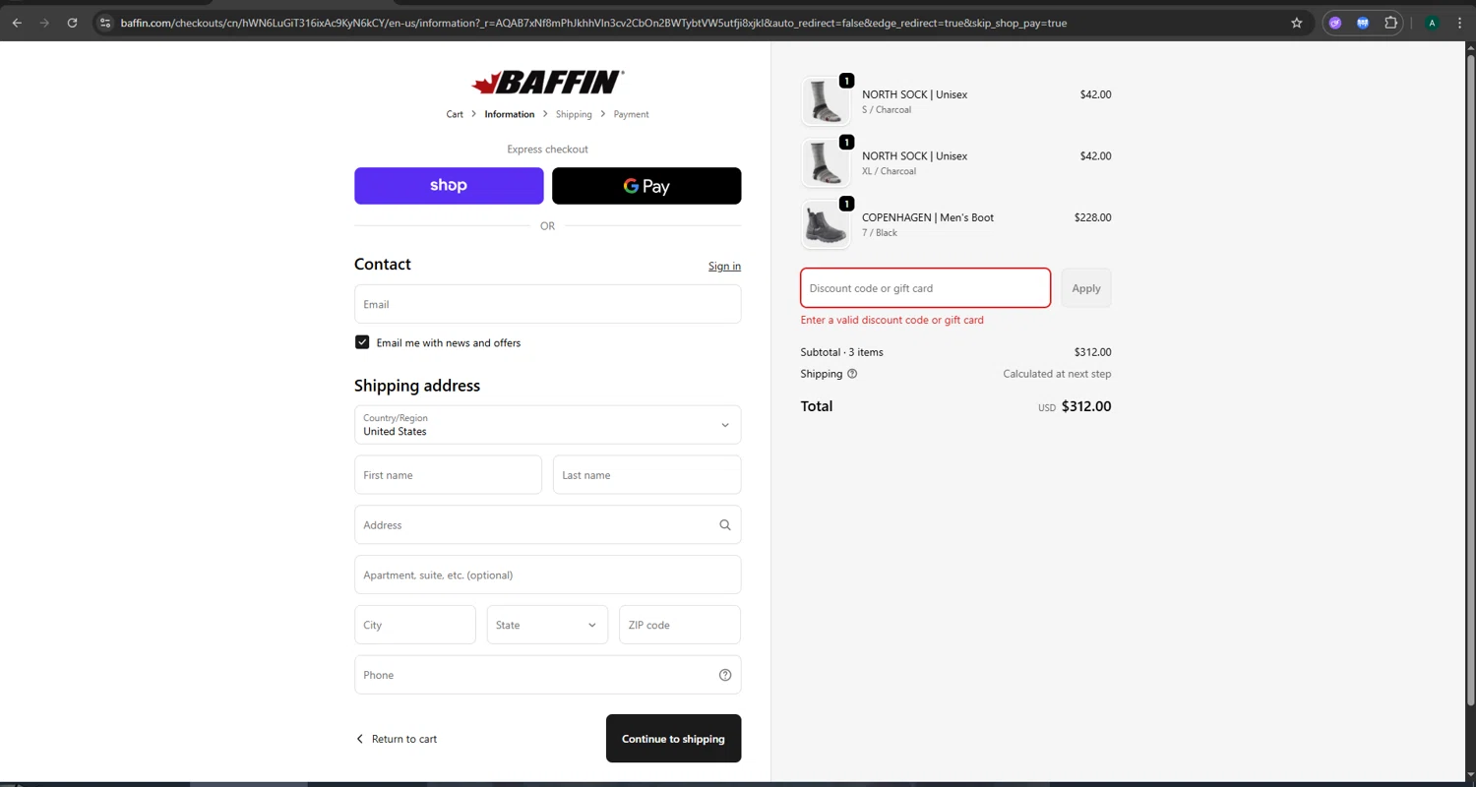Click Return to cart link
1476x787 pixels.
(396, 739)
